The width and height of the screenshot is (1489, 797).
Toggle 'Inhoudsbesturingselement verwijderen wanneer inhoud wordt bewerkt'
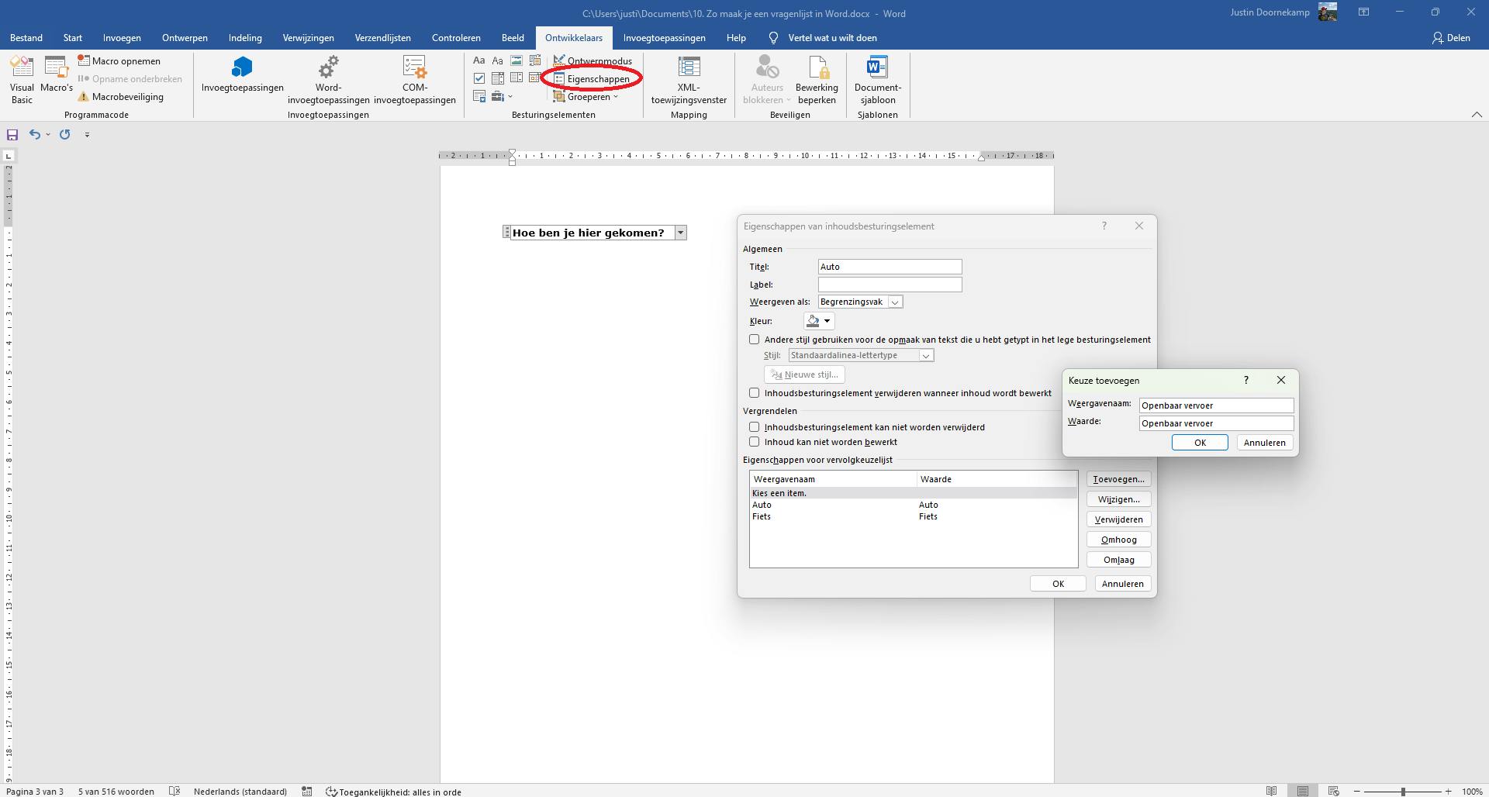755,393
